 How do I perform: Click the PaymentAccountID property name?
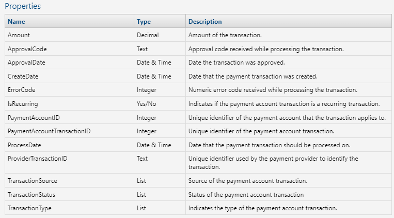coord(34,118)
